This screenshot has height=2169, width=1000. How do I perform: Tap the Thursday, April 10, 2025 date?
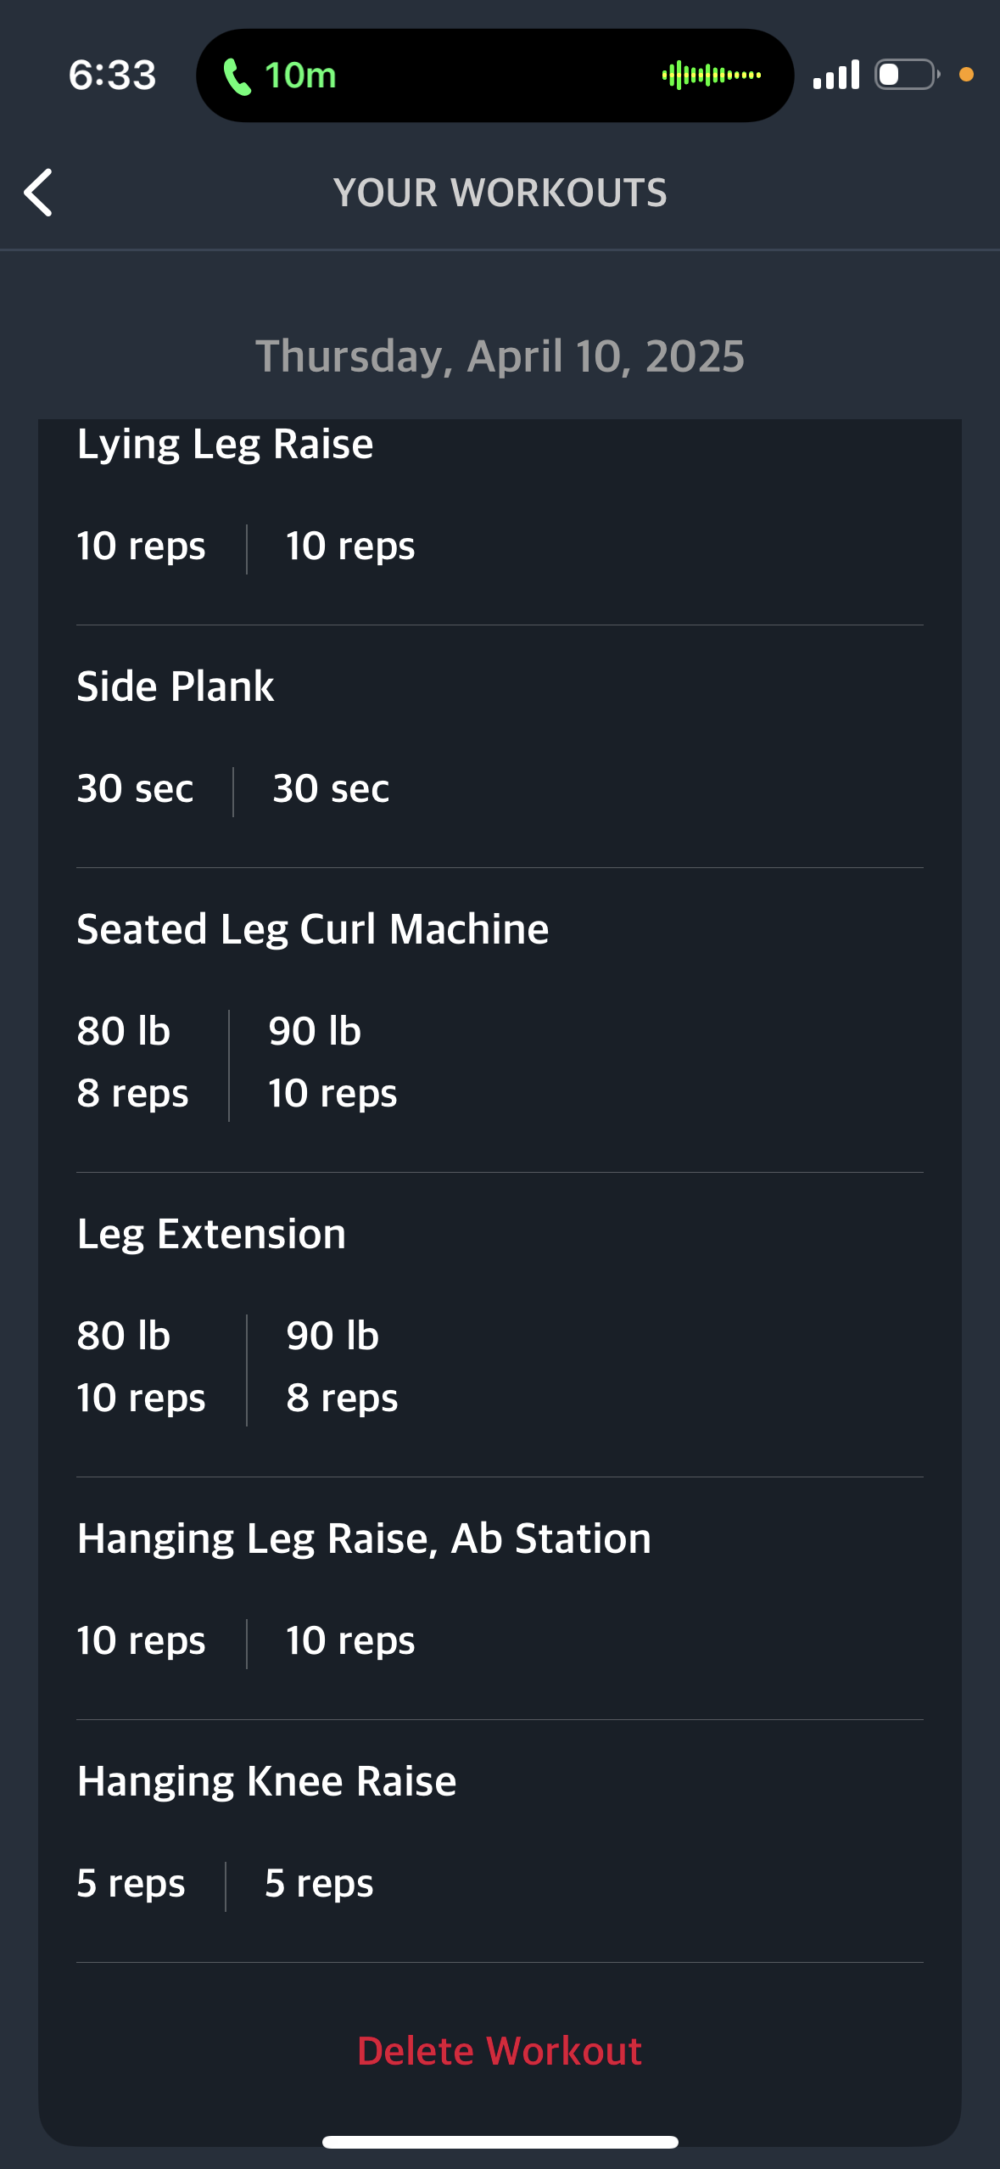coord(500,356)
